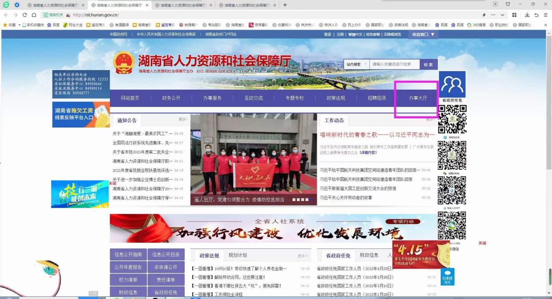Open the 省直窗口 dropdown
The width and height of the screenshot is (552, 299).
pos(421,34)
